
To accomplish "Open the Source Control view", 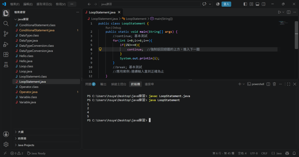I will (6, 34).
